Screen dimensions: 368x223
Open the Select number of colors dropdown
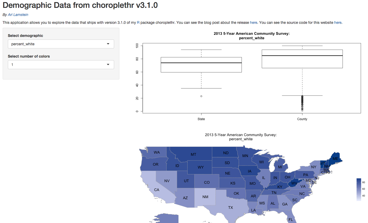pos(61,65)
